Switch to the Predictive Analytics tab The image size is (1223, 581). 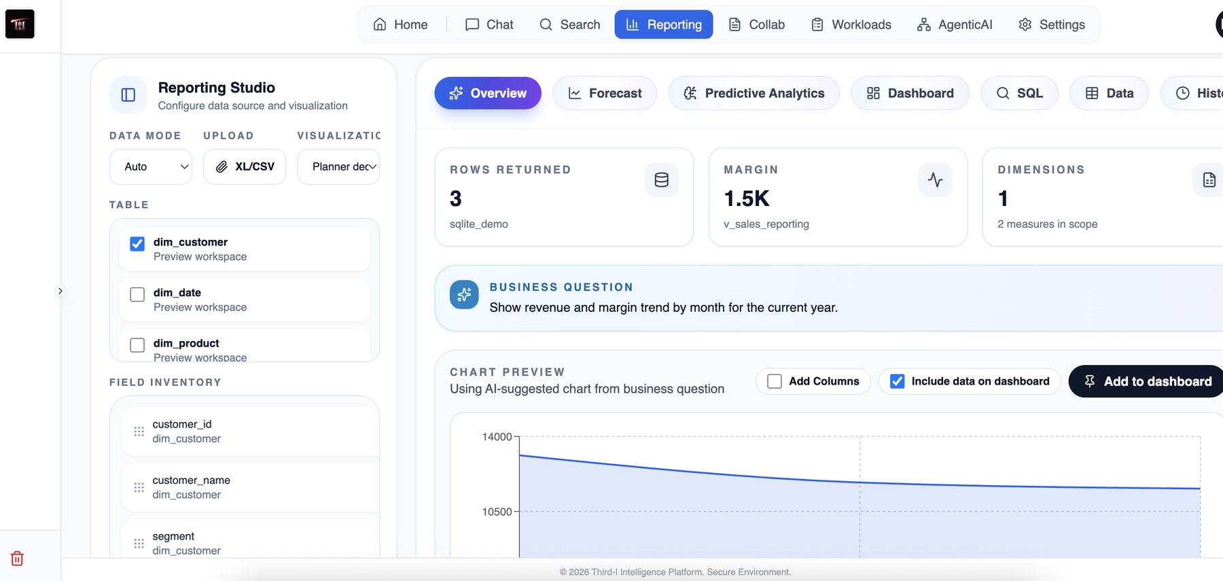tap(754, 93)
